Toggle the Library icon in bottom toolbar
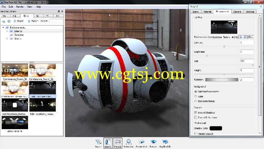 [x=108, y=143]
